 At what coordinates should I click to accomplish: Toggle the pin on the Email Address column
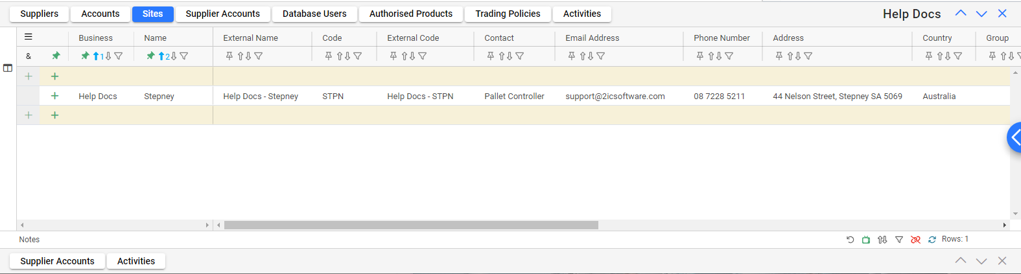[x=572, y=56]
